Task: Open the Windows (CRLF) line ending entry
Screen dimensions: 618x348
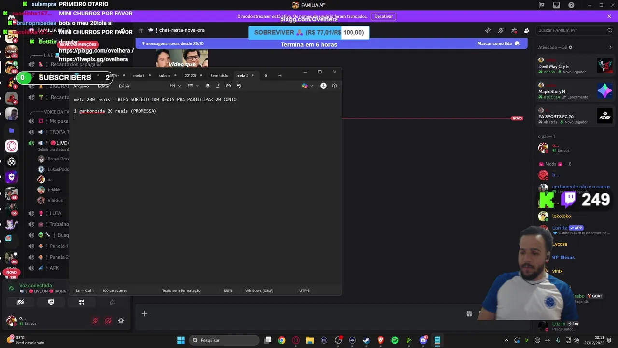Action: [259, 290]
